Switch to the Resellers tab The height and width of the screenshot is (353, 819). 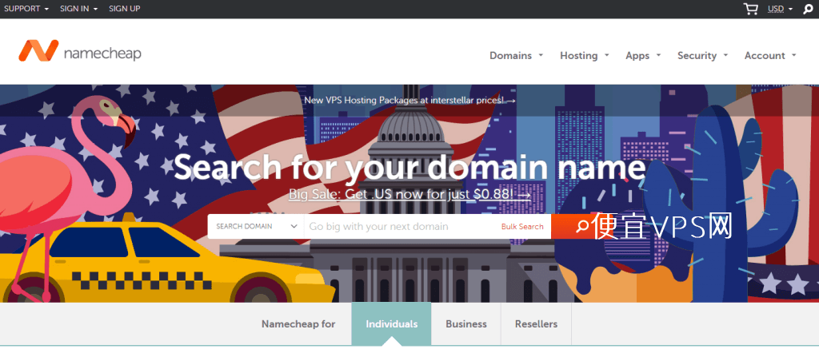pyautogui.click(x=536, y=323)
